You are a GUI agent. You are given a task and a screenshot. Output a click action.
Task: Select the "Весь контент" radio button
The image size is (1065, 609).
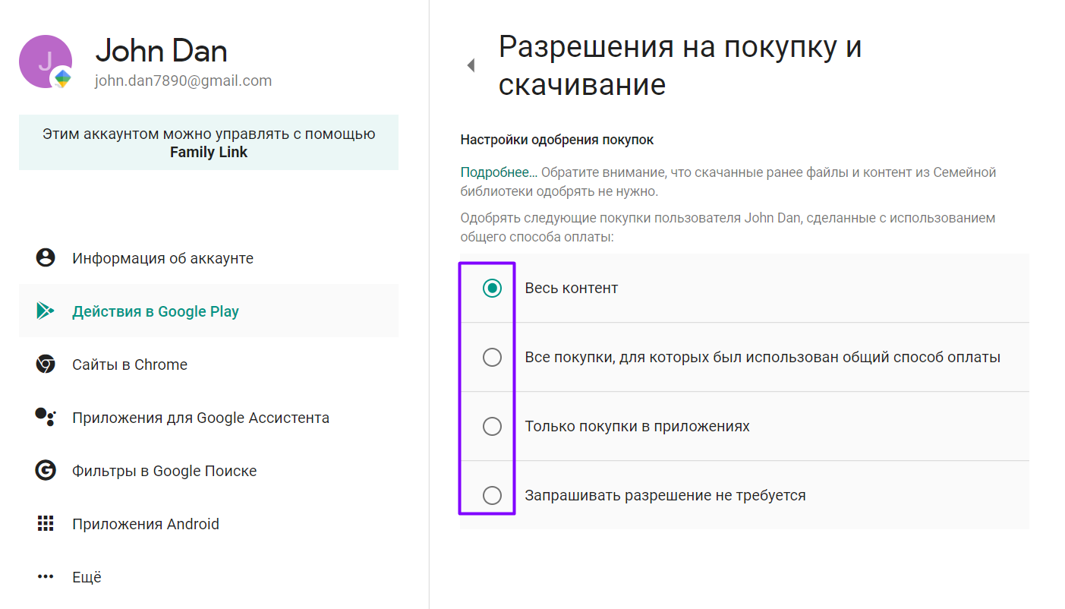tap(492, 288)
